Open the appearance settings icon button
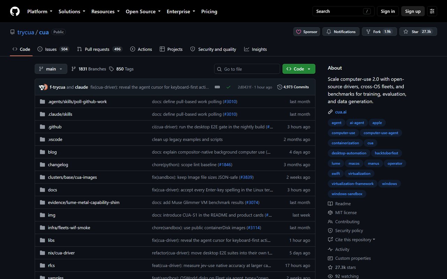 point(432,11)
